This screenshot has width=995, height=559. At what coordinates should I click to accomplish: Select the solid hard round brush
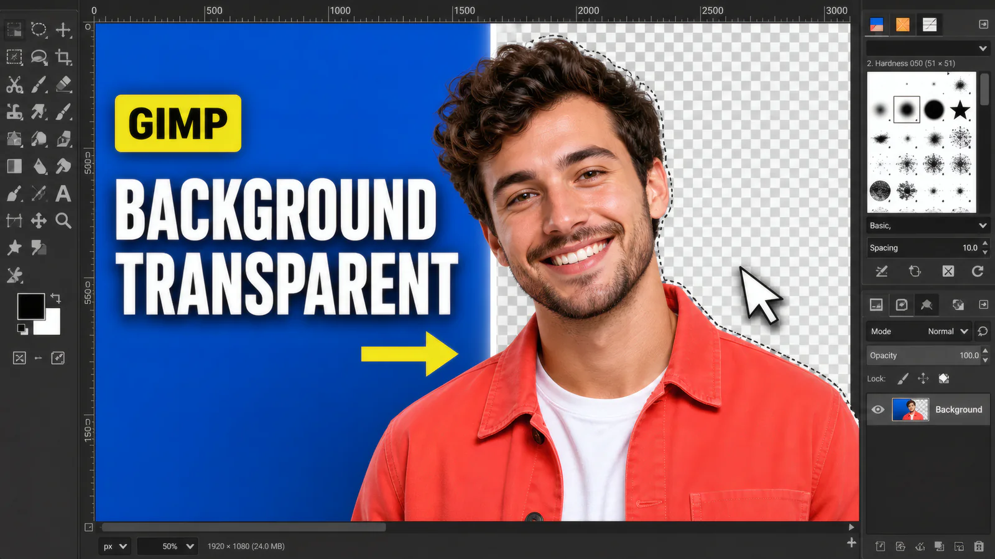pyautogui.click(x=933, y=110)
